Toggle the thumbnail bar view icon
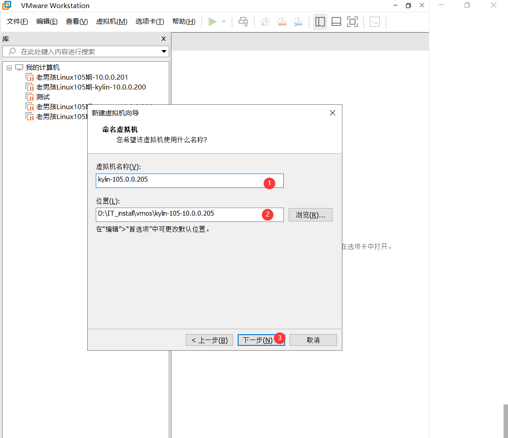The image size is (508, 438). pos(336,22)
